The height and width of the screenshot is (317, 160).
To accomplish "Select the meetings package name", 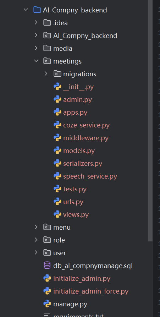I will [67, 61].
